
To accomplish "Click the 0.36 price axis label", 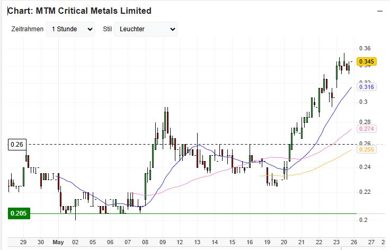I will (365, 48).
